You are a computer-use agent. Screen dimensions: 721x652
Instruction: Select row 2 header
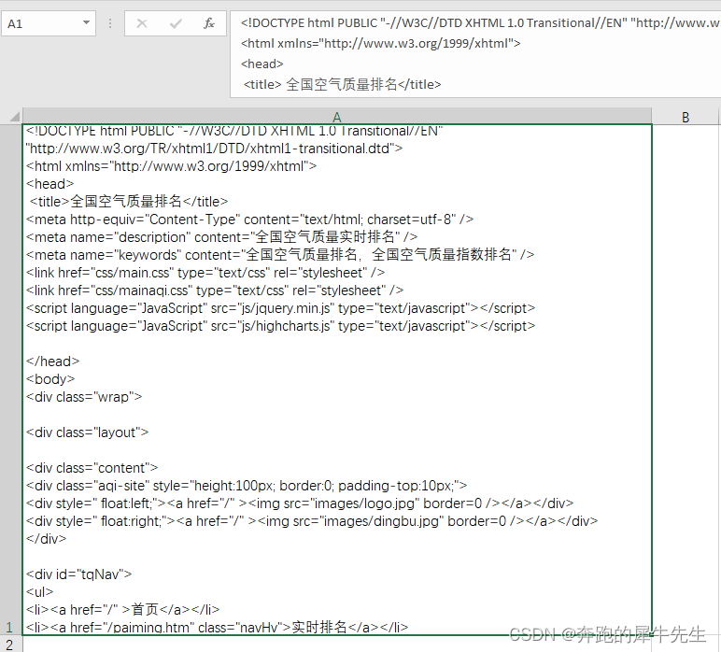click(10, 645)
